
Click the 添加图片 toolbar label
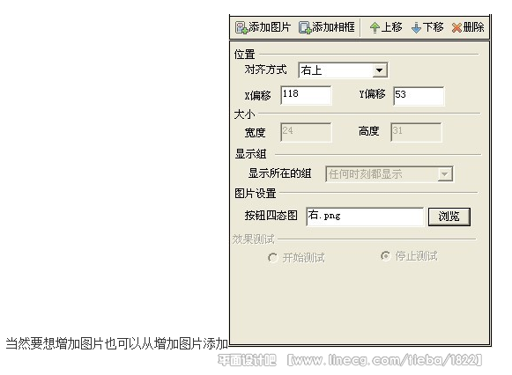(x=270, y=27)
